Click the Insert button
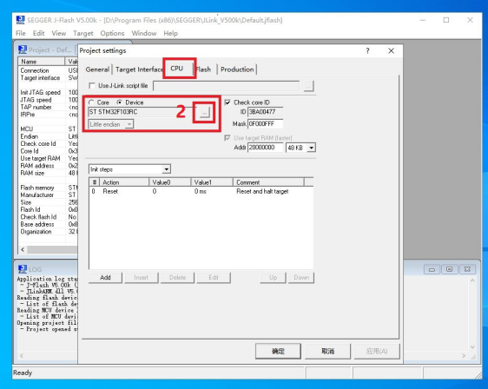This screenshot has width=488, height=389. tap(142, 277)
